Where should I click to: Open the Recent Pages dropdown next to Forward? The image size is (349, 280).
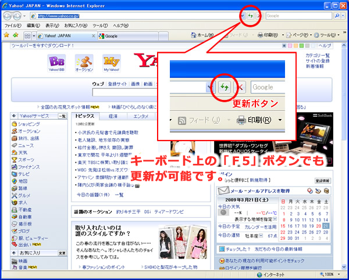tap(24, 16)
